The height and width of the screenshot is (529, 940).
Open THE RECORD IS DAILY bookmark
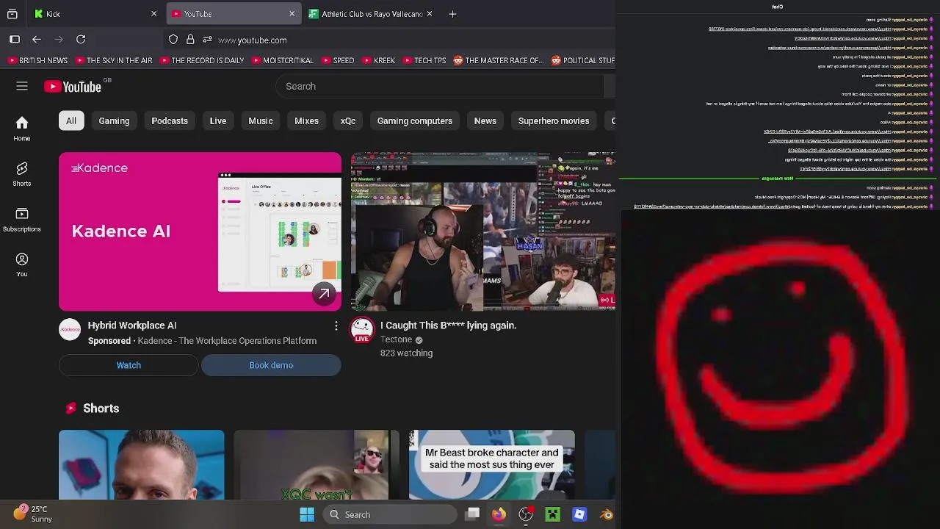coord(201,60)
